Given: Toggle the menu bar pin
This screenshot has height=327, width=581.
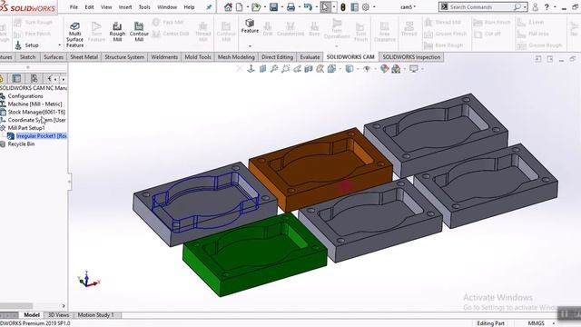Looking at the screenshot, I should (x=209, y=6).
